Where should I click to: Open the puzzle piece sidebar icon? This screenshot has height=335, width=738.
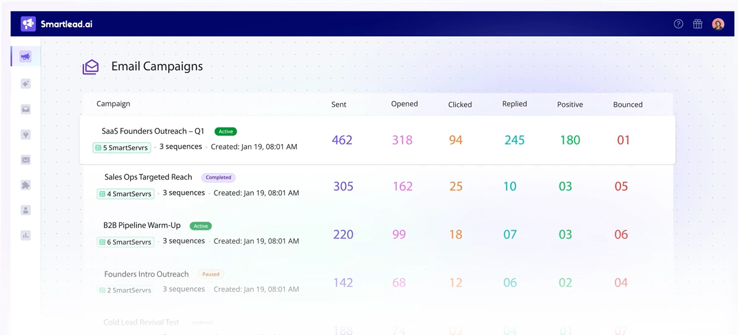[26, 185]
